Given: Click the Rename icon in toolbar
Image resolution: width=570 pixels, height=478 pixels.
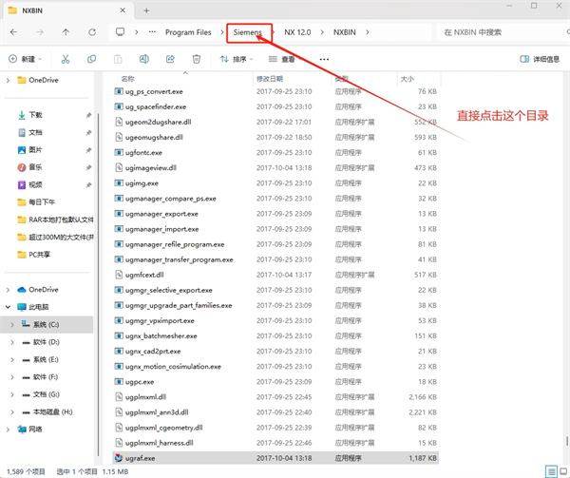Looking at the screenshot, I should click(143, 59).
